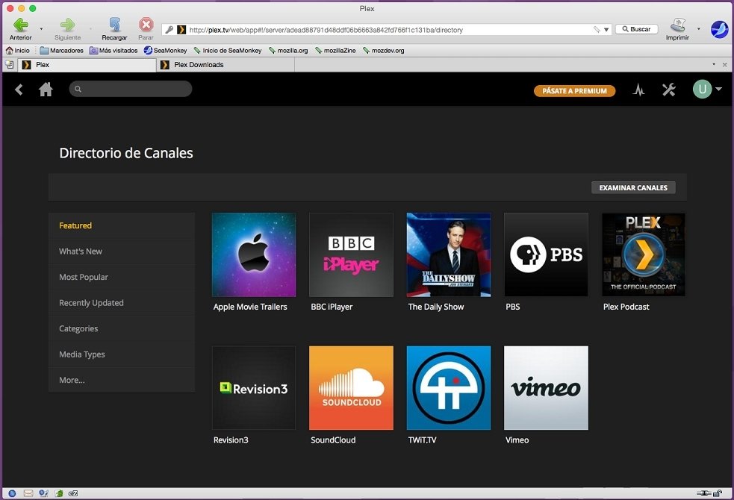
Task: Open the mozilla.org bookmark
Action: [x=288, y=51]
